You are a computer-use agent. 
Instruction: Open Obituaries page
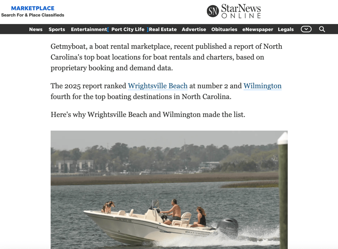pos(224,29)
